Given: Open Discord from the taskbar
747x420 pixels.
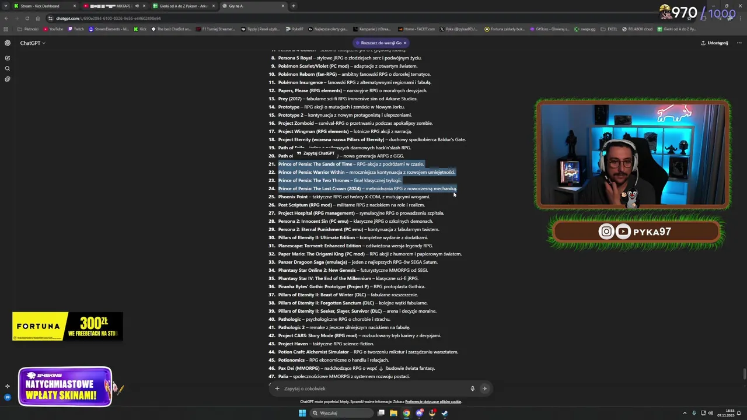Looking at the screenshot, I should tap(419, 413).
